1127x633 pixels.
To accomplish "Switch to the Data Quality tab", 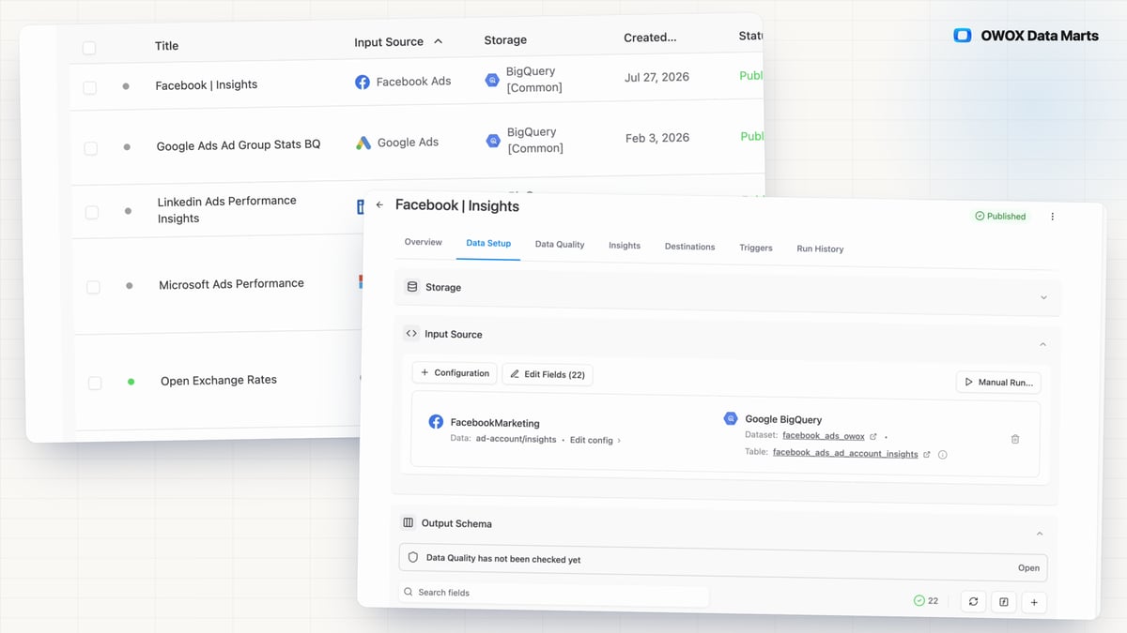I will [560, 244].
